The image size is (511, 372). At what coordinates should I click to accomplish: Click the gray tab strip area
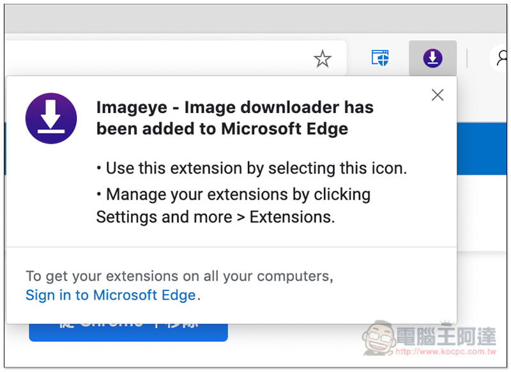[256, 19]
